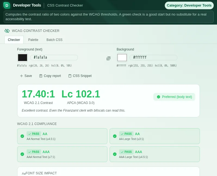Click check circle for AAA Large Text
217x176 pixels.
115,154
